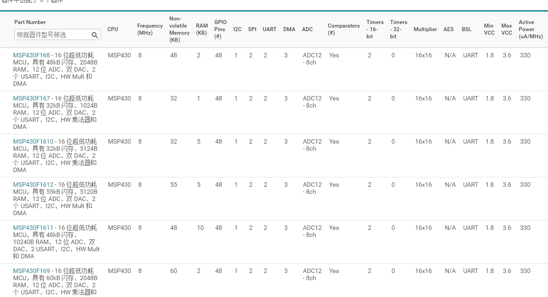Click the BSL column header

click(x=466, y=29)
